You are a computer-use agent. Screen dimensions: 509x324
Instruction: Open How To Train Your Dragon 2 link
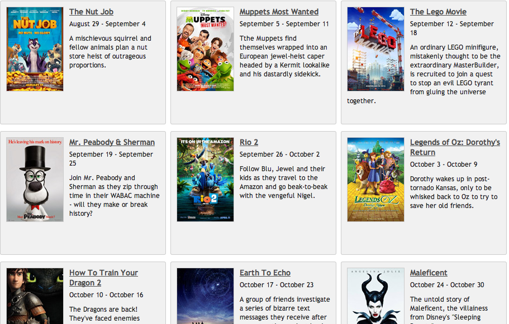coord(103,278)
